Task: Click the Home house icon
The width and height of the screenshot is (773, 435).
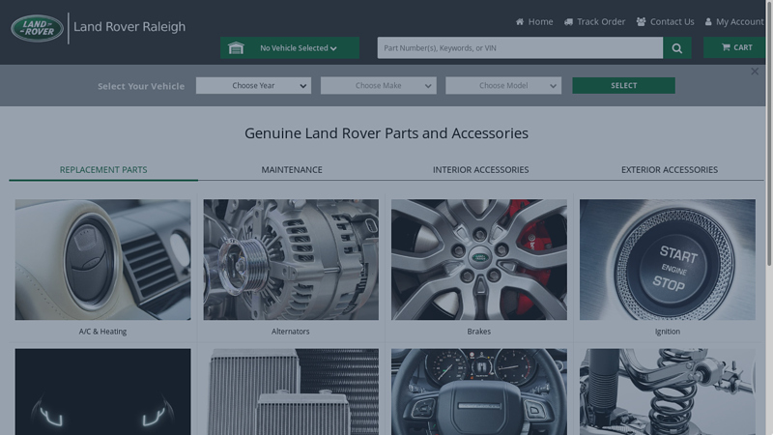Action: (x=520, y=21)
